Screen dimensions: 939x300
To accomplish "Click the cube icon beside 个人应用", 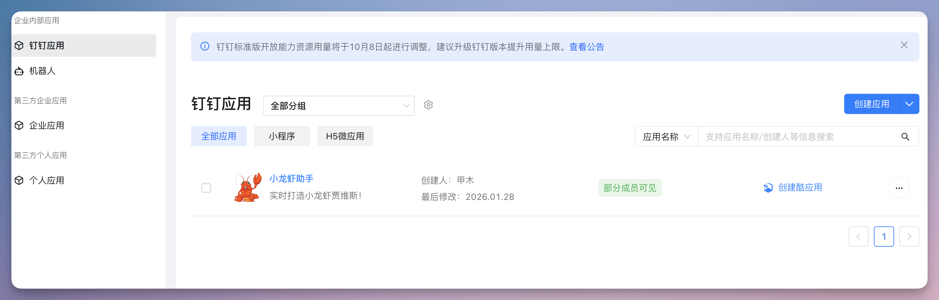I will [19, 180].
